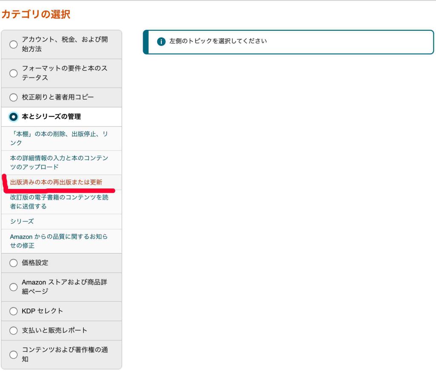
Task: Select the 支払いと販売レポート radio button
Action: [14, 331]
